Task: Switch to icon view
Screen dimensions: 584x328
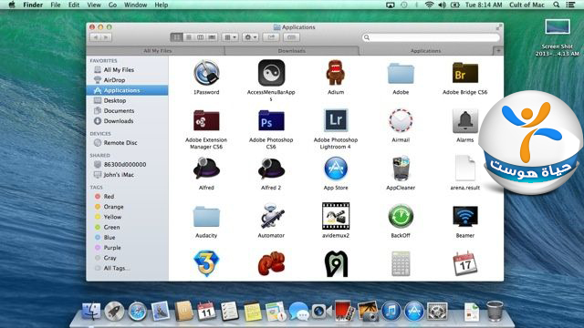Action: 176,37
